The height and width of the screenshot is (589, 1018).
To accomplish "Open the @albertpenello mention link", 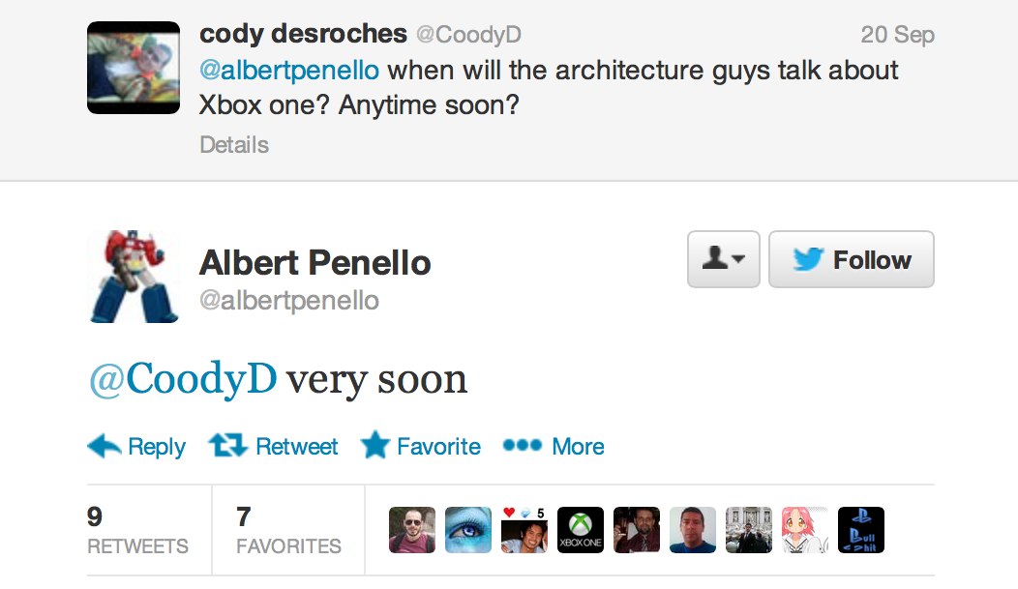I will [x=289, y=70].
